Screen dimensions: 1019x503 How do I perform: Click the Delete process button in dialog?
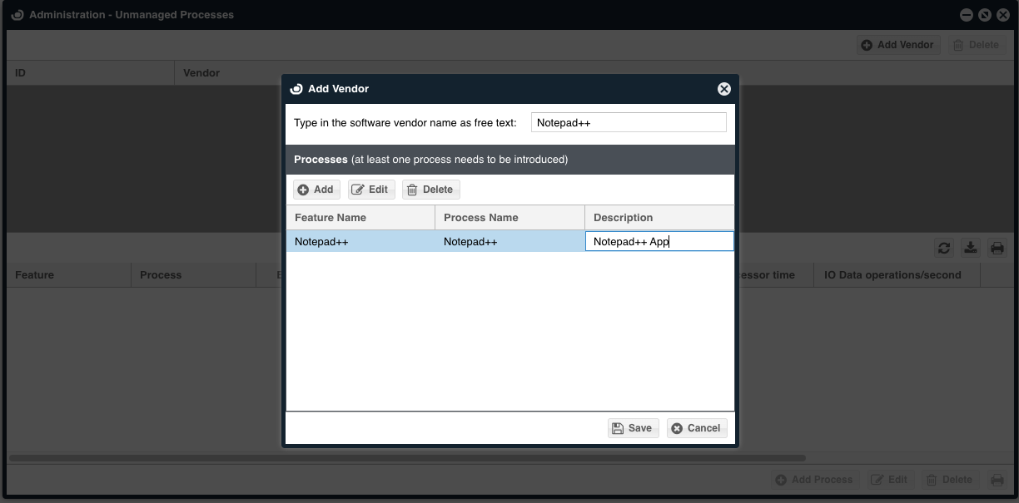point(430,190)
